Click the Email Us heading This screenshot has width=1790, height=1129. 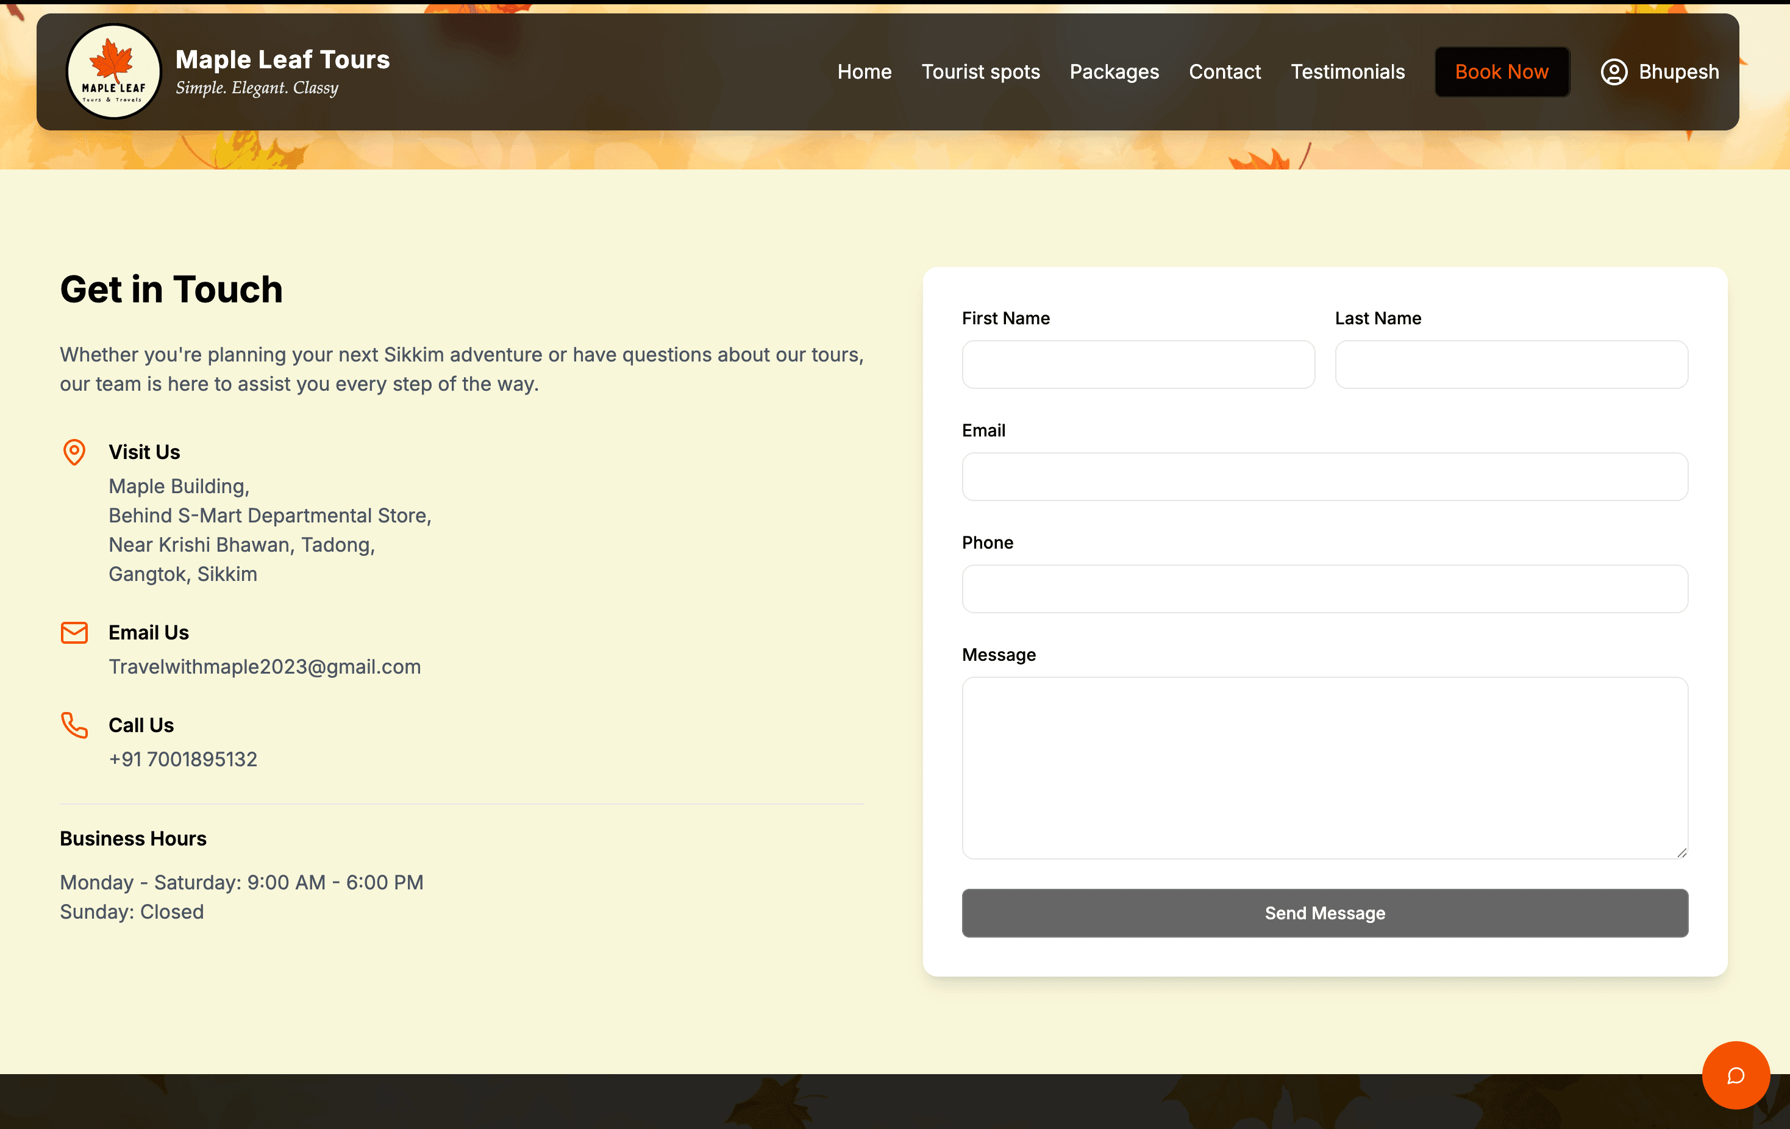tap(149, 633)
